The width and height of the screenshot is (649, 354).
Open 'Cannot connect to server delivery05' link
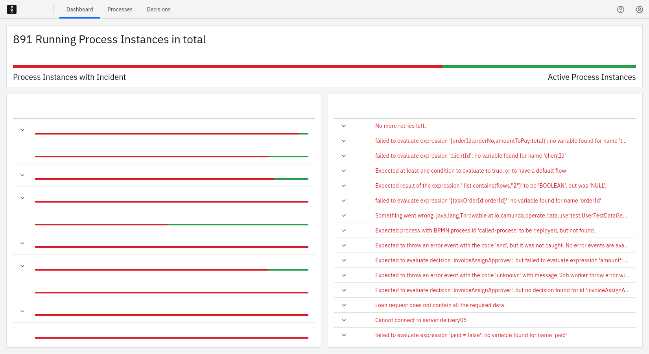[420, 320]
